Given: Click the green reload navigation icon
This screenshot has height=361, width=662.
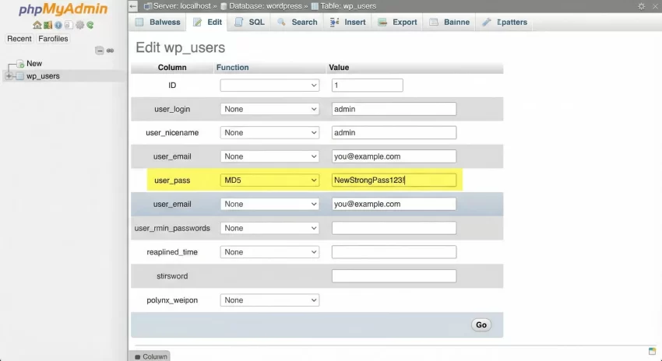Looking at the screenshot, I should (90, 25).
